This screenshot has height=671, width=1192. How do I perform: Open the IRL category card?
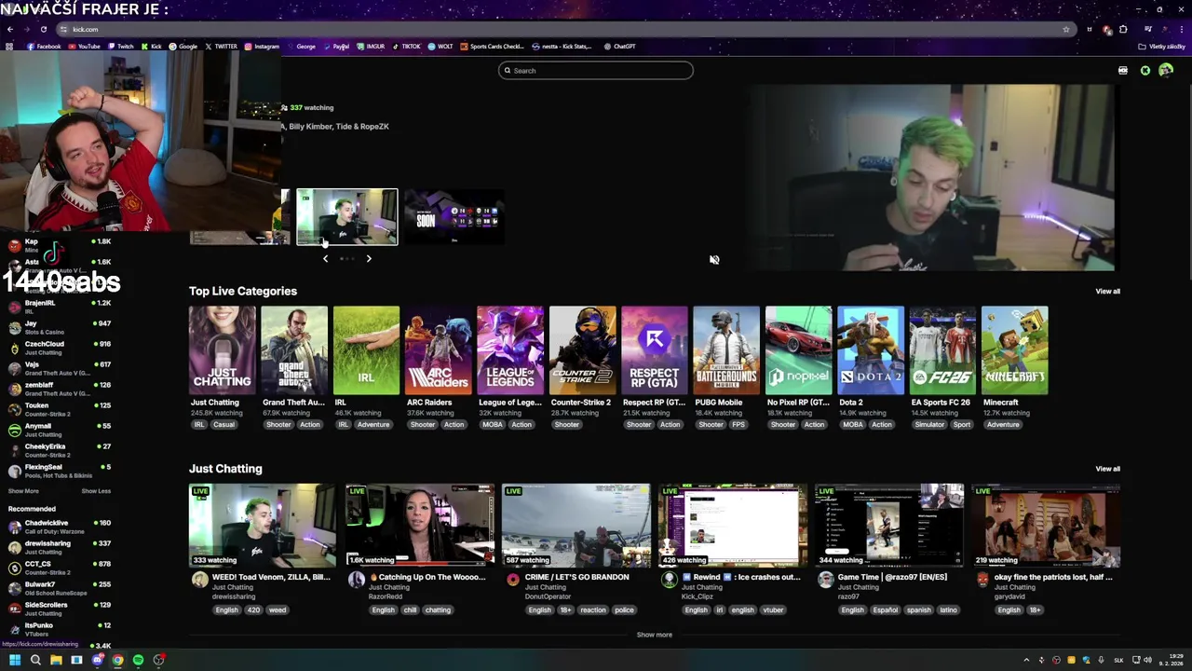coord(366,350)
